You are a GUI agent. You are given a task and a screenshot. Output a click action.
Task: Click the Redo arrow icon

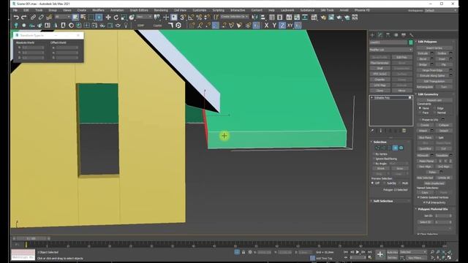pyautogui.click(x=24, y=18)
